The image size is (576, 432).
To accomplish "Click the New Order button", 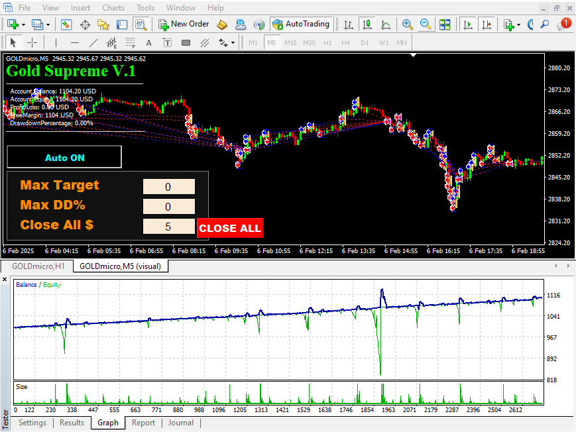I will tap(184, 25).
